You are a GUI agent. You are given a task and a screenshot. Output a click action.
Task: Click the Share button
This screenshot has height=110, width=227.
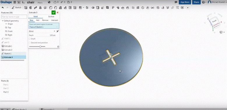196,2
